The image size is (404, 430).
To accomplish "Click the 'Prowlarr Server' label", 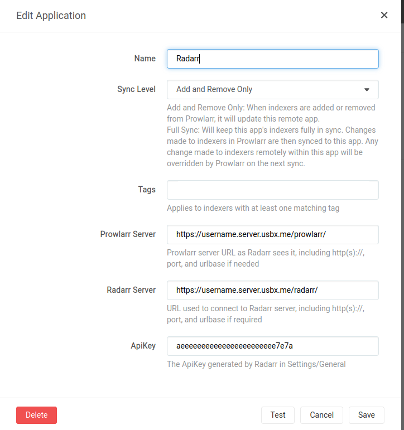I will 128,234.
